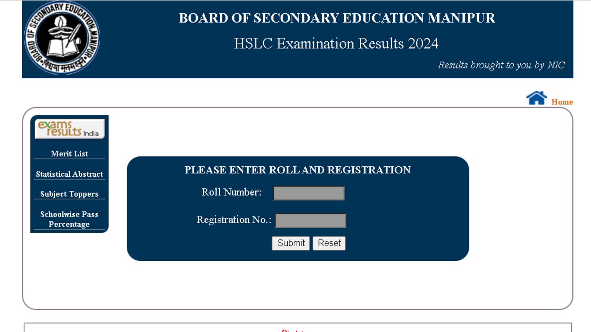Click the Registration No label
Viewport: 591px width, 332px height.
235,220
